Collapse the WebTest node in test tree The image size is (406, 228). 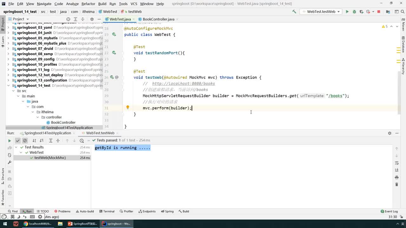point(21,153)
